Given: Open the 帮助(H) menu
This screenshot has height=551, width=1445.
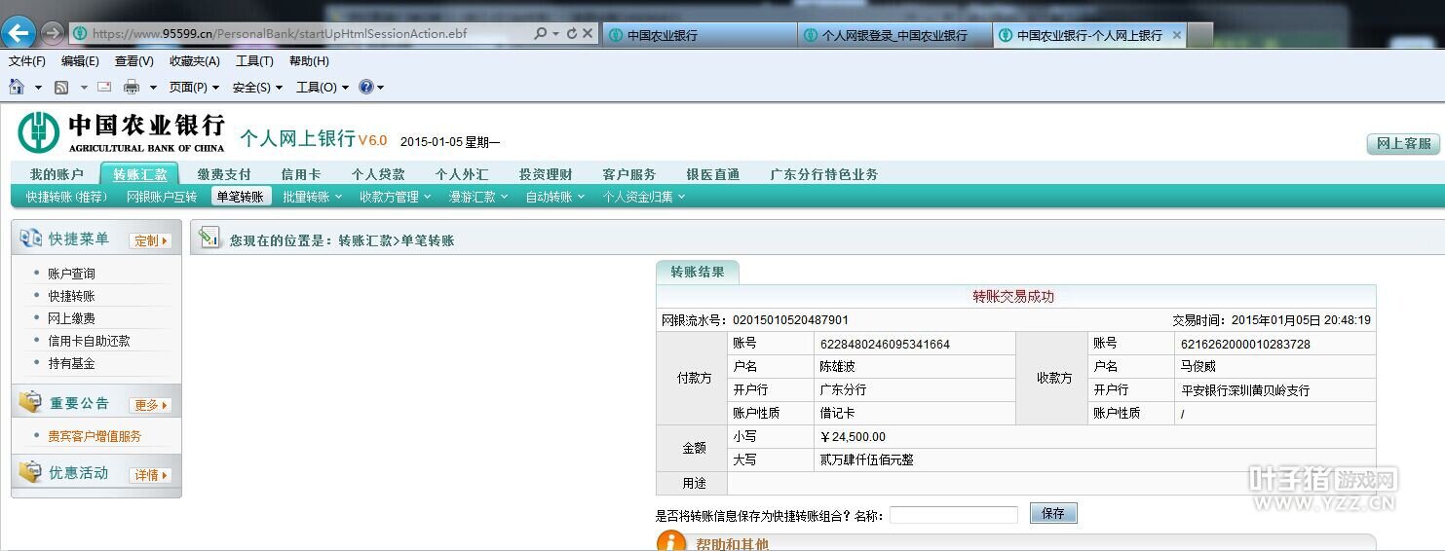Looking at the screenshot, I should (x=309, y=61).
